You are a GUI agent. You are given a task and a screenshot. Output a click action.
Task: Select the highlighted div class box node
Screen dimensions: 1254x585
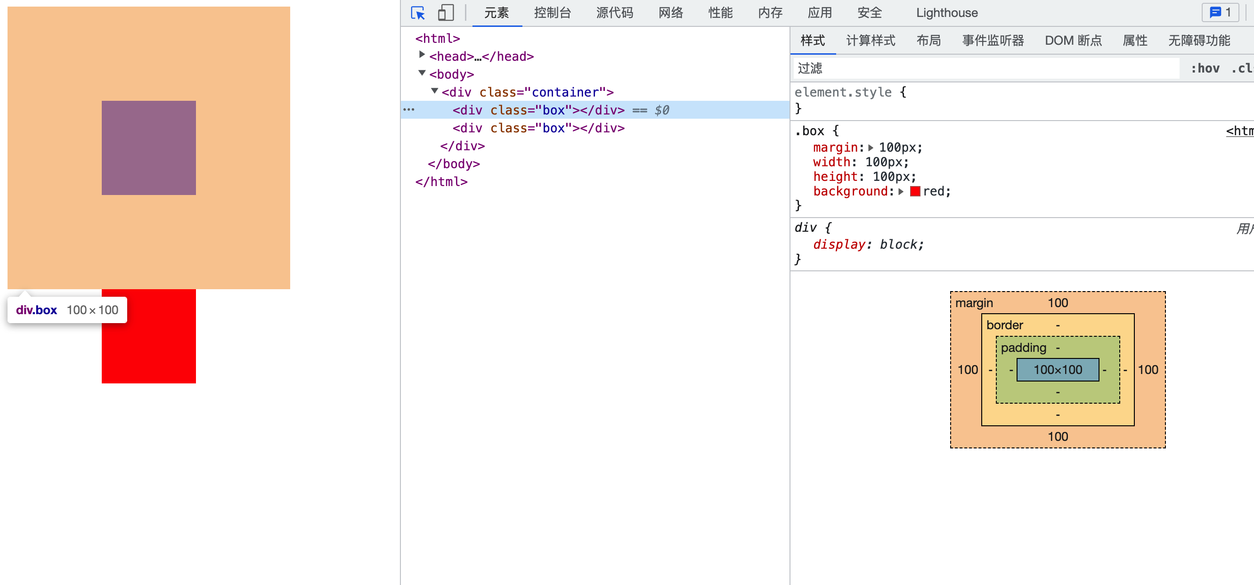tap(595, 110)
